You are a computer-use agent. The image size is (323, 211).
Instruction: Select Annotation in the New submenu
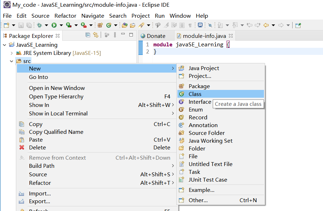pos(221,125)
